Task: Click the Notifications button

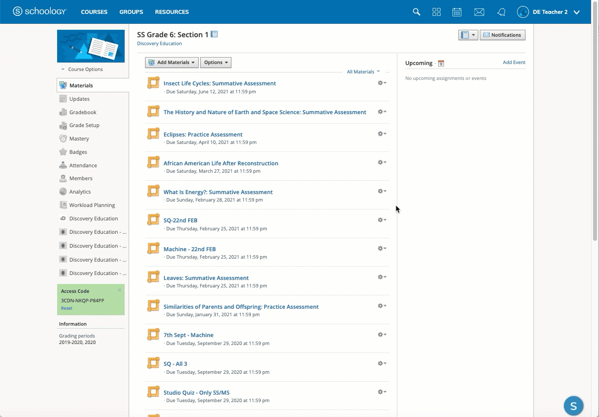Action: tap(502, 35)
